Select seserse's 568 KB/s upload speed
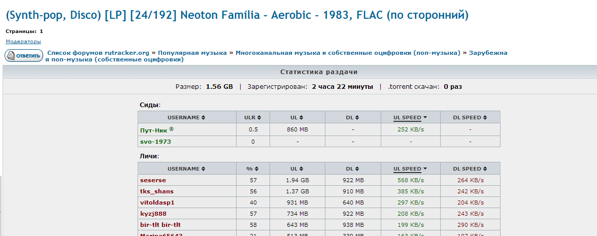597x236 pixels. pyautogui.click(x=410, y=180)
